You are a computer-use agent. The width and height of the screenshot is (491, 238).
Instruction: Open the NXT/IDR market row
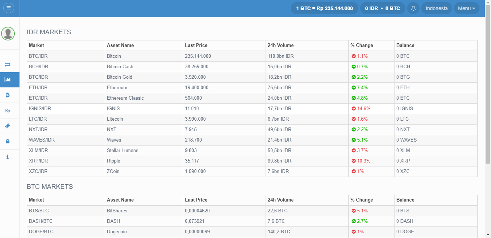coord(252,130)
